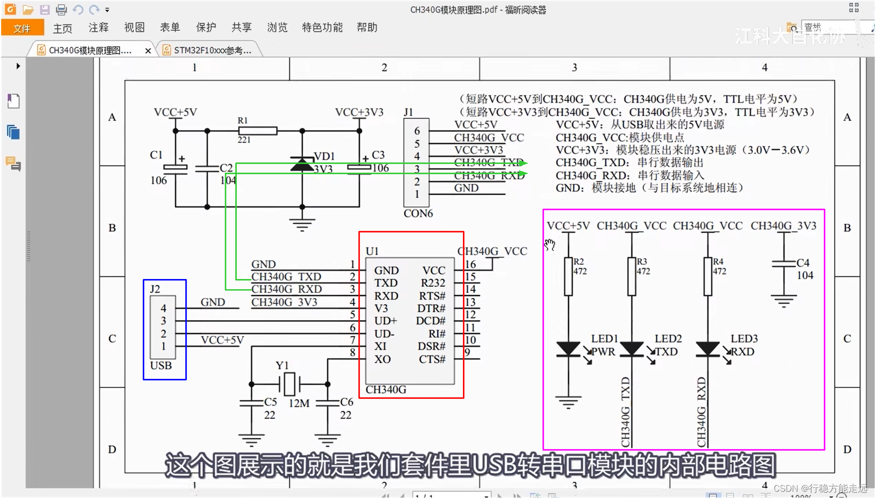Switch to the 注释 ribbon tab
The width and height of the screenshot is (876, 498).
98,27
